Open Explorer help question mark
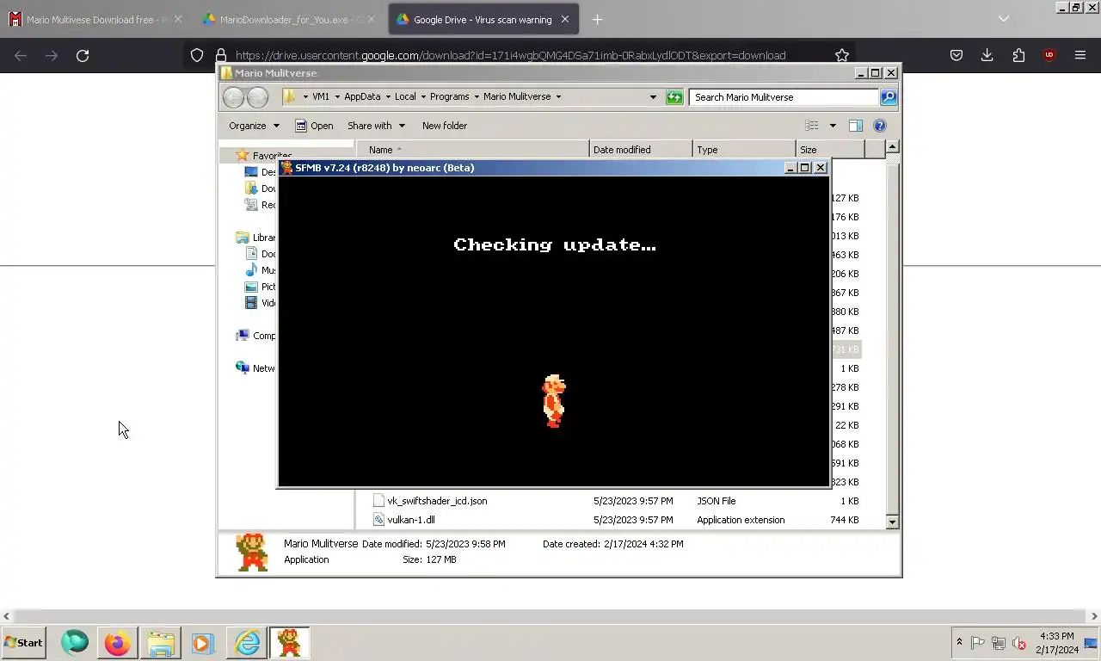Image resolution: width=1101 pixels, height=661 pixels. pyautogui.click(x=880, y=126)
